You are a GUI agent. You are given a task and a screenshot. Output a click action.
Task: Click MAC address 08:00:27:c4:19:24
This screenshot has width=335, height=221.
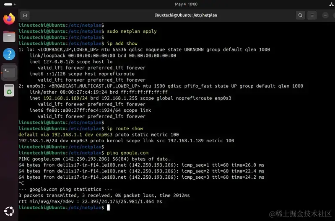(83, 92)
